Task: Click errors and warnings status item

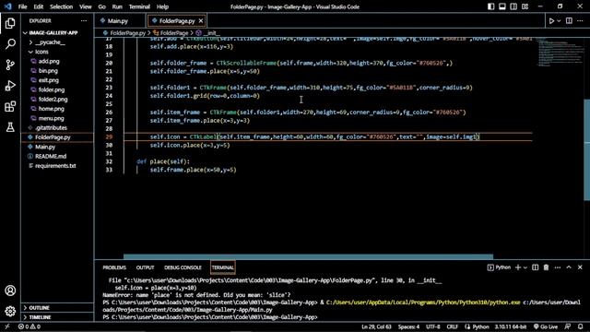Action: click(x=29, y=326)
